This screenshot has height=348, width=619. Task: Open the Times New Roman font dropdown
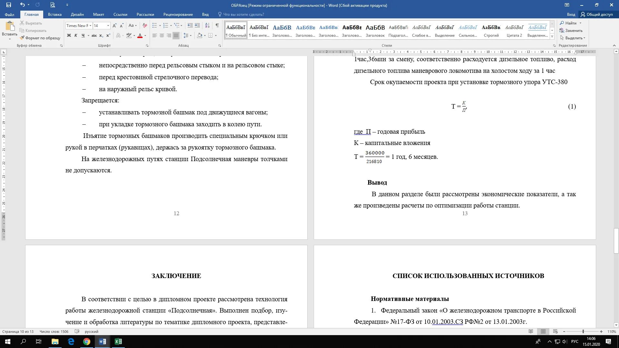(91, 25)
